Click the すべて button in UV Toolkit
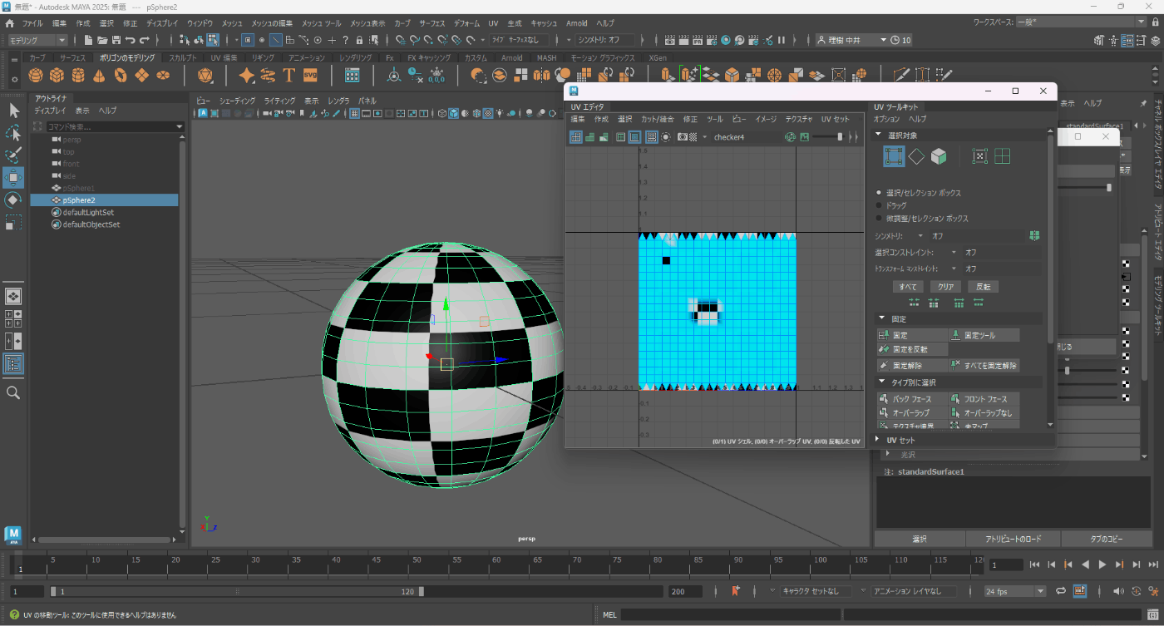 point(908,286)
